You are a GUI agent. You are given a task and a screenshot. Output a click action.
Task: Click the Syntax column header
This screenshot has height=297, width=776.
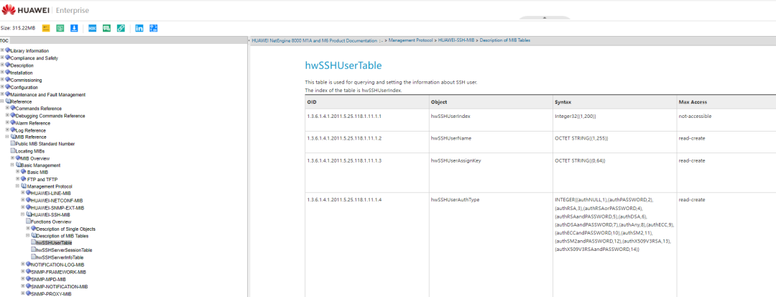(614, 102)
